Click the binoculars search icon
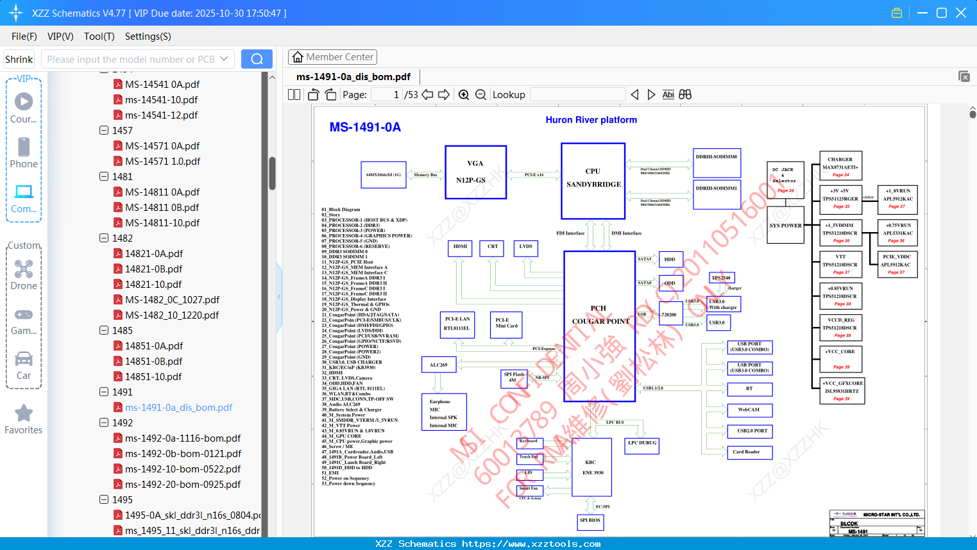Screen dimensions: 977x550 click(685, 94)
